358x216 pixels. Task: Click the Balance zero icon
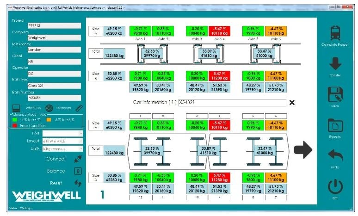(x=78, y=171)
